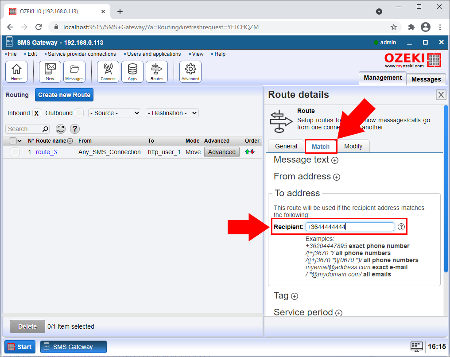Switch to the Management tab
The height and width of the screenshot is (357, 450).
(383, 78)
